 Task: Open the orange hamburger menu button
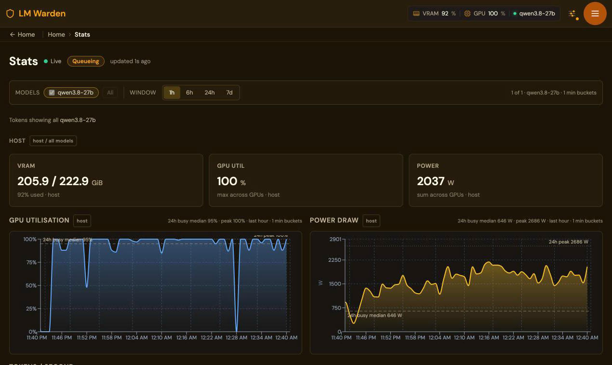point(595,14)
